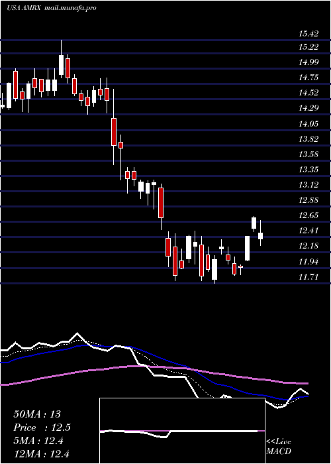Click the 14.05 price axis label
The height and width of the screenshot is (464, 331).
point(308,123)
